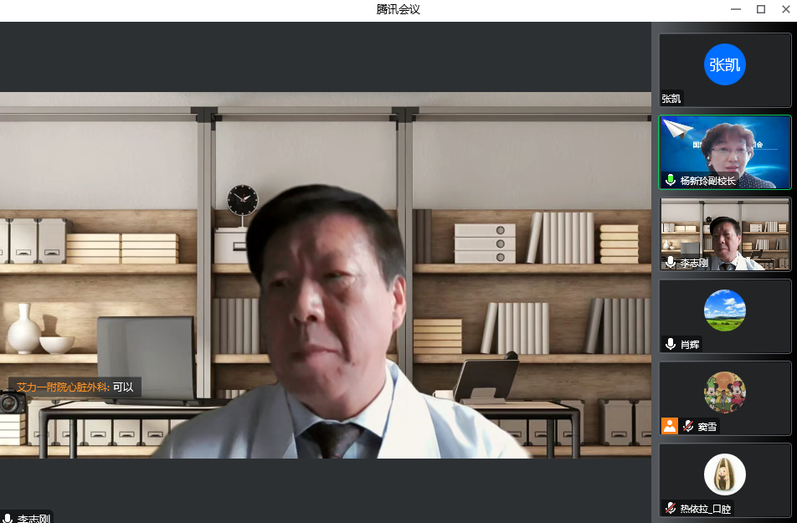Click the muted microphone icon beside 窦雪
This screenshot has height=523, width=797.
click(x=688, y=426)
